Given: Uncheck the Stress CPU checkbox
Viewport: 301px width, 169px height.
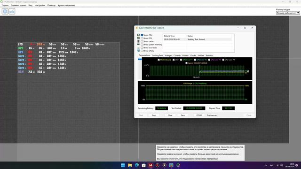Looking at the screenshot, I should (x=142, y=35).
